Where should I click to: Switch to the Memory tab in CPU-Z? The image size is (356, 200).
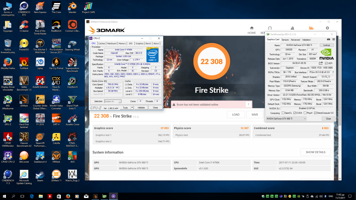[x=122, y=44]
